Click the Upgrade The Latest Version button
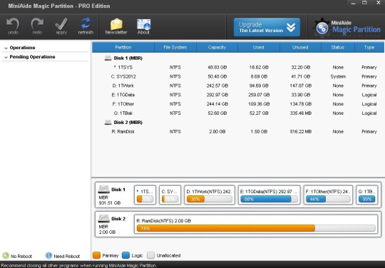This screenshot has width=385, height=268. click(267, 27)
